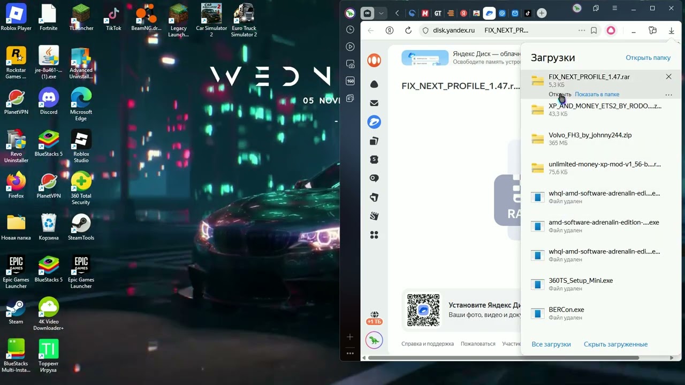Open Roblox Studio desktop shortcut
The image size is (685, 385).
[x=81, y=146]
